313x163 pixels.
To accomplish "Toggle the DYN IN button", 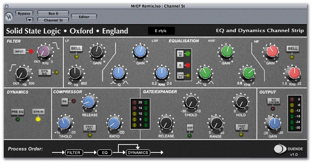I will coord(38,112).
